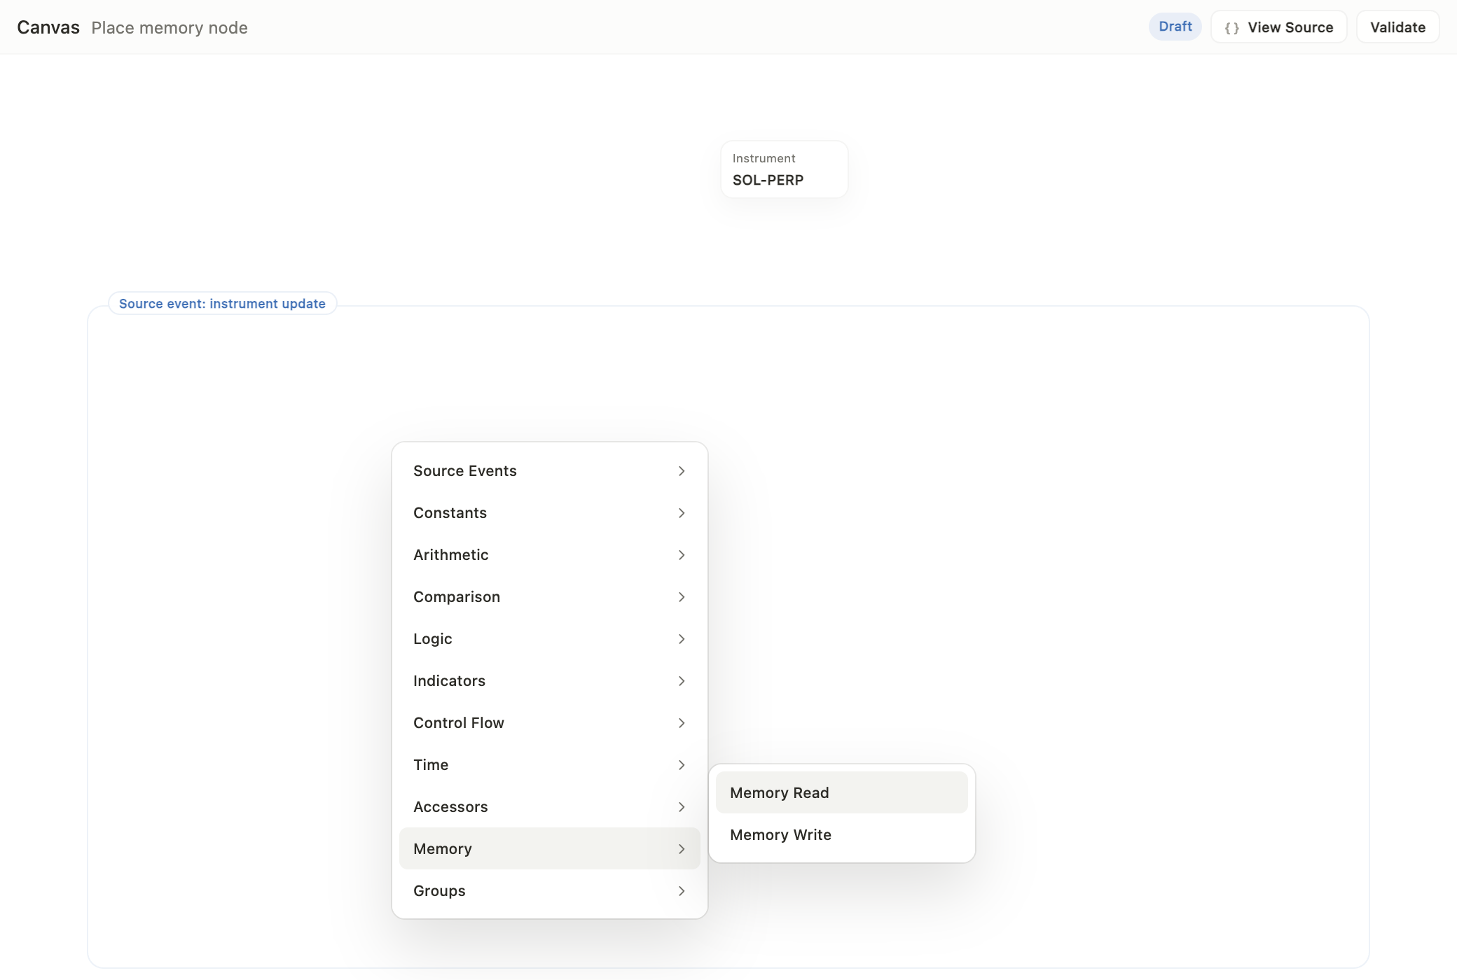The image size is (1457, 980).
Task: Expand chevron next to Groups
Action: click(682, 891)
